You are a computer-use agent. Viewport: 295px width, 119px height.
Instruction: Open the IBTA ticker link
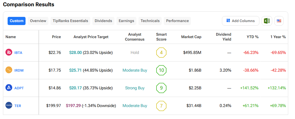coord(18,53)
